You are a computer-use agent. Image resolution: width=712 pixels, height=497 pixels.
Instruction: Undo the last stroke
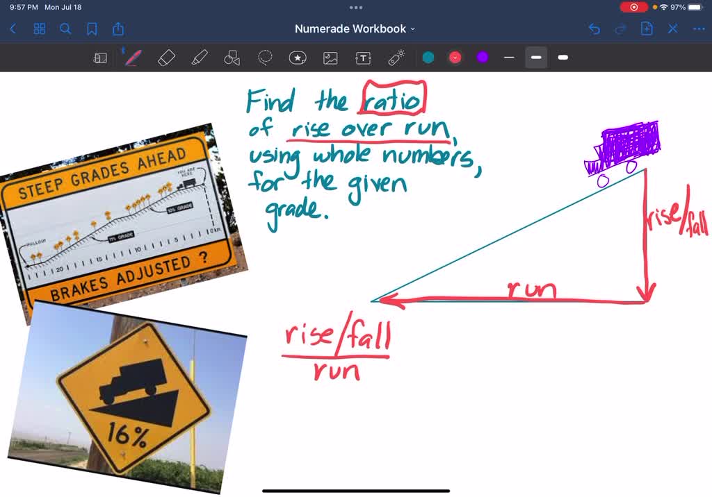tap(596, 28)
